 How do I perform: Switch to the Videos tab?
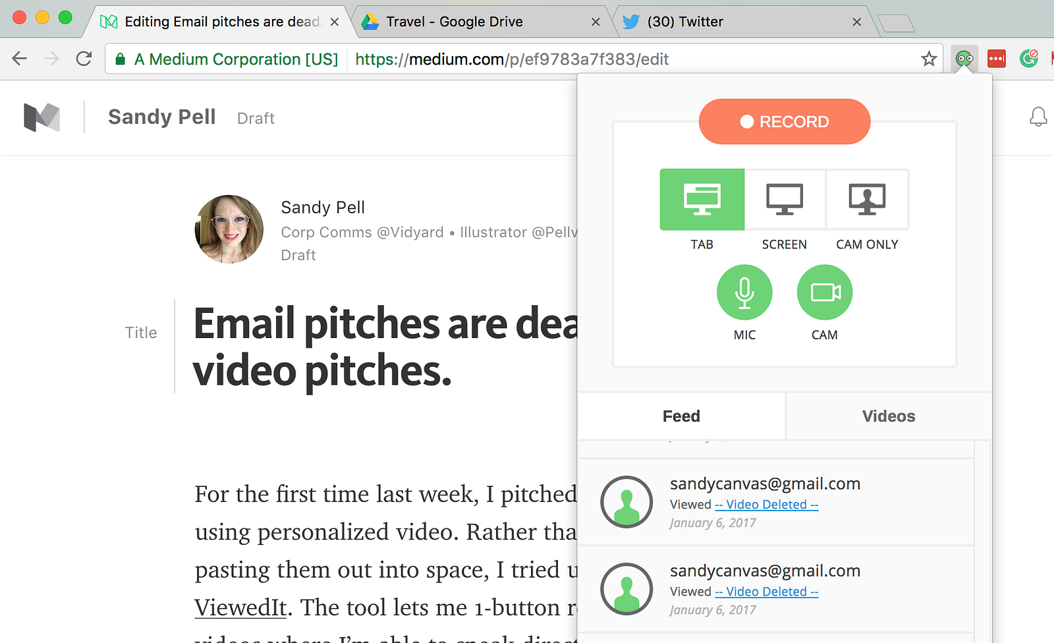point(889,416)
